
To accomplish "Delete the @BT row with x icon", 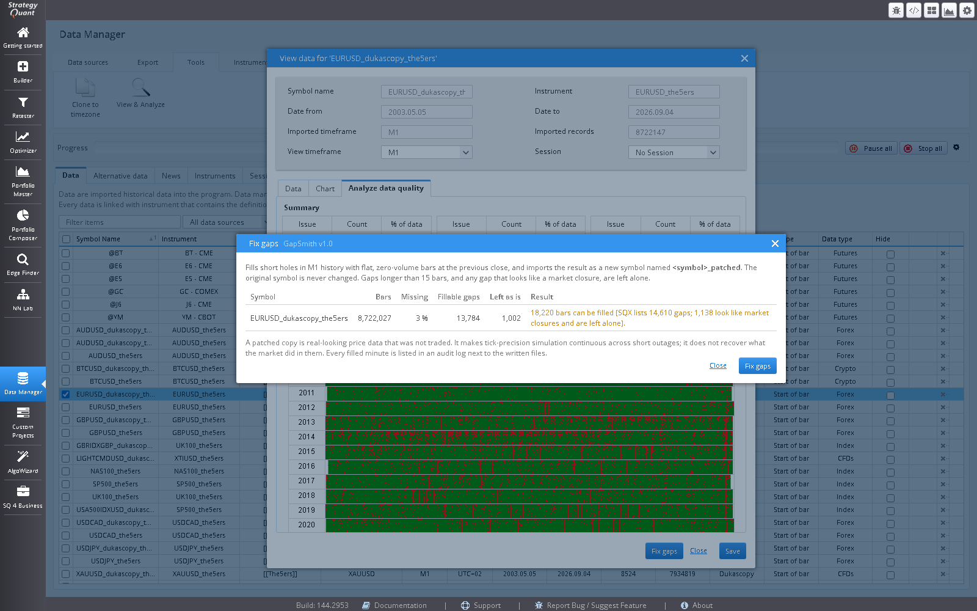I will tap(943, 253).
